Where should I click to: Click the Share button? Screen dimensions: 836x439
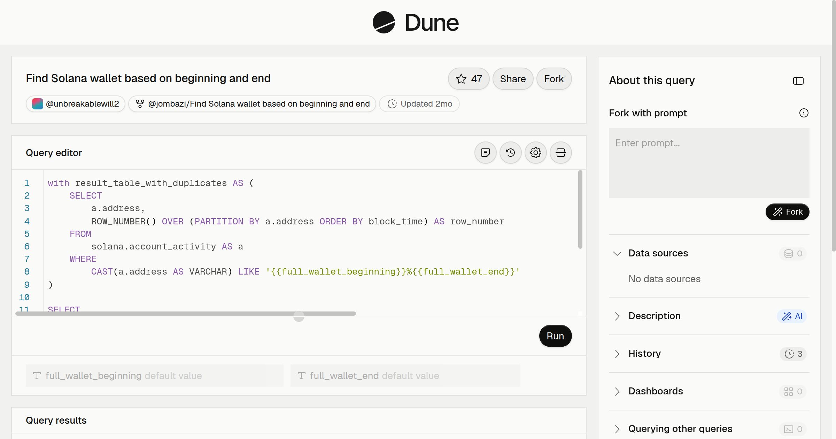coord(513,79)
